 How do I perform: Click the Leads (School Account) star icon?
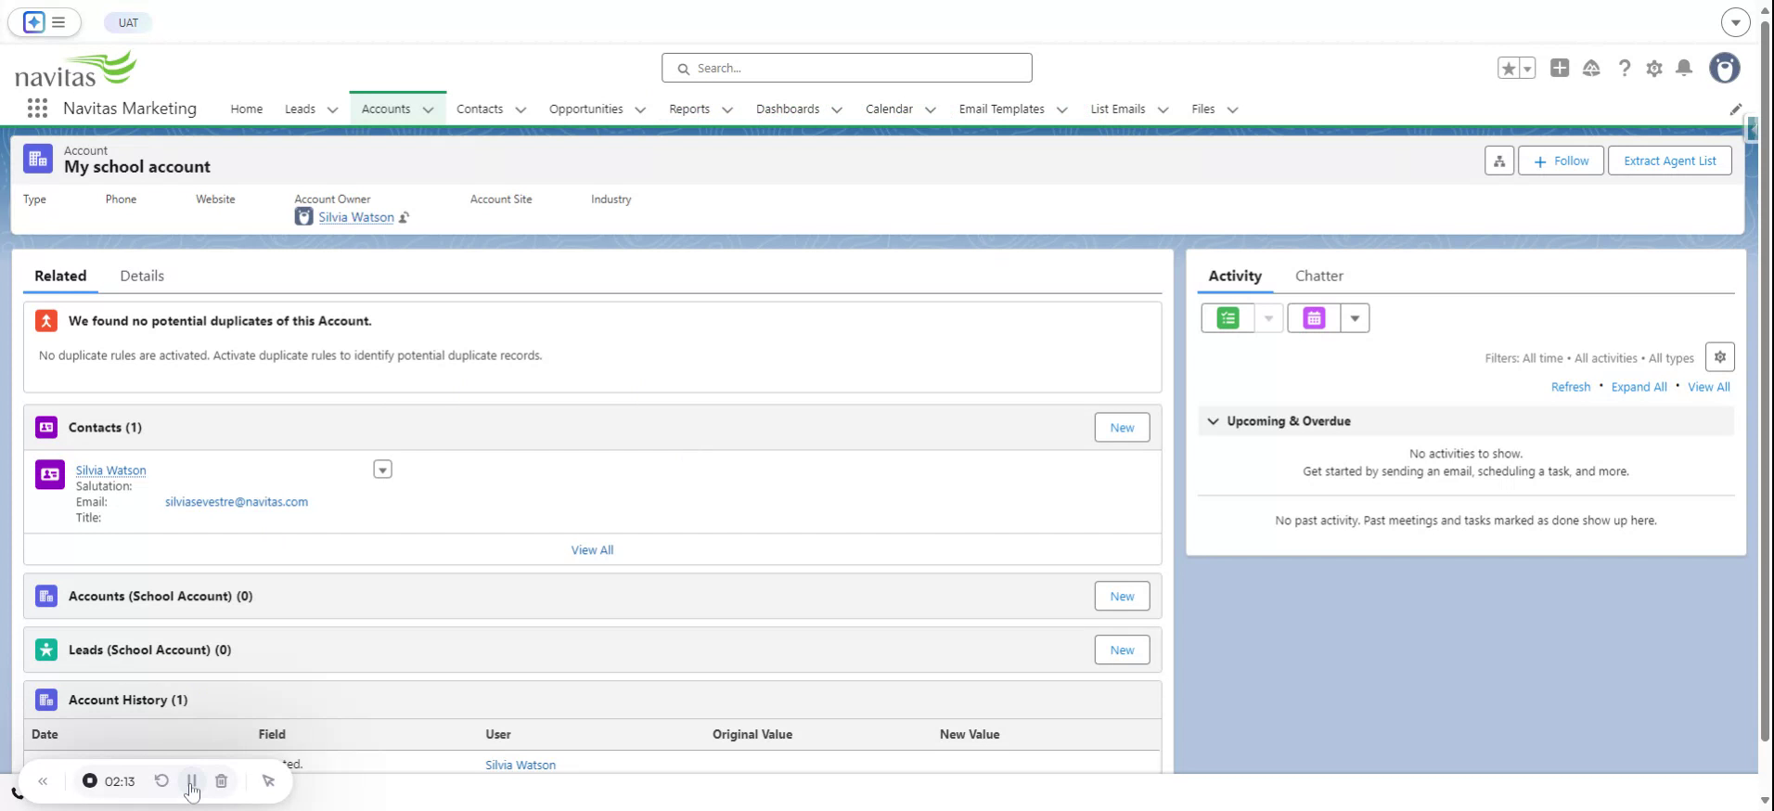coord(46,650)
